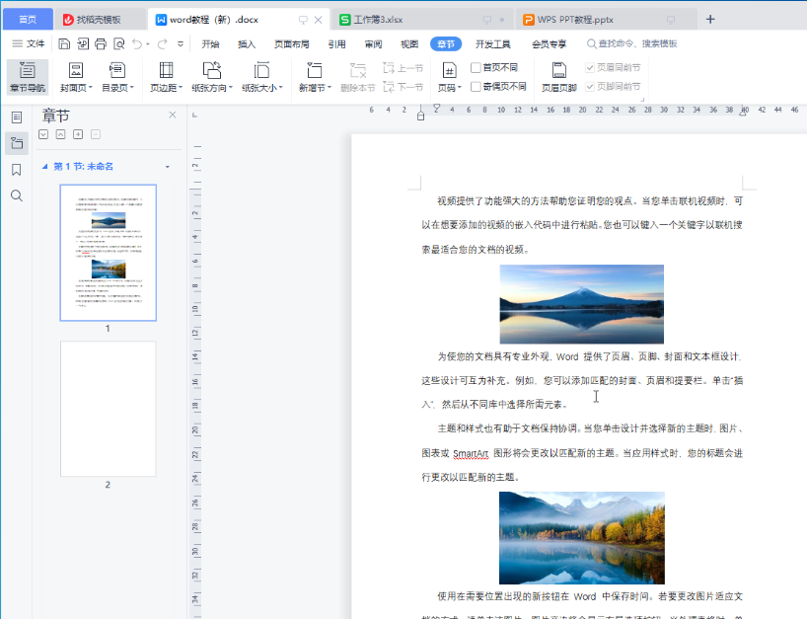
Task: Toggle the 页眉同前节 checkbox
Action: pyautogui.click(x=590, y=67)
